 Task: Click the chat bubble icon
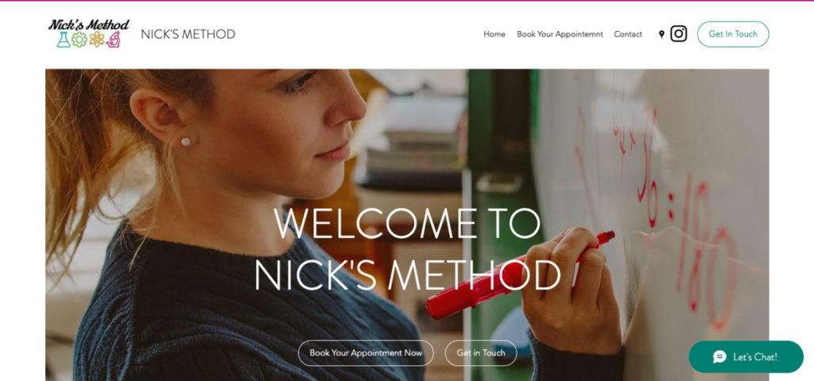[719, 356]
